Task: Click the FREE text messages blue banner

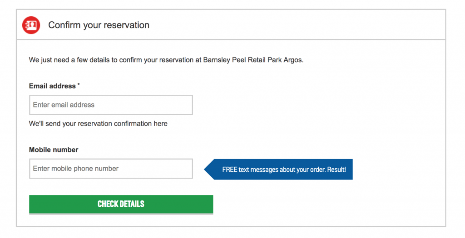Action: pyautogui.click(x=278, y=170)
